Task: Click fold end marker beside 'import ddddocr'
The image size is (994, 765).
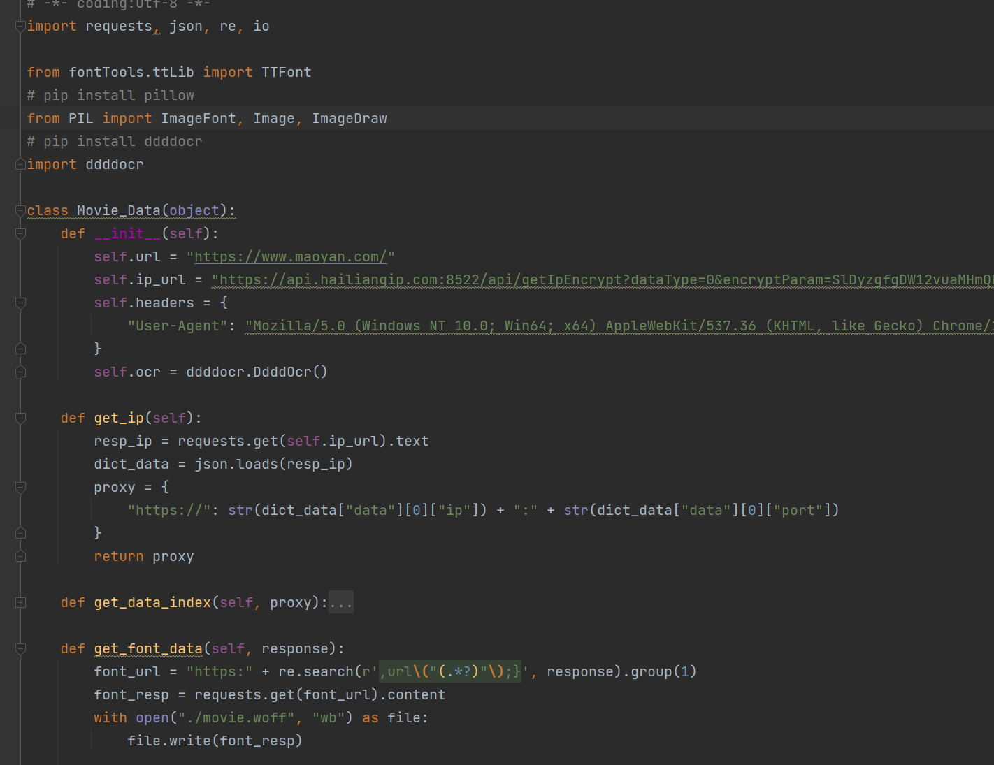Action: tap(20, 165)
